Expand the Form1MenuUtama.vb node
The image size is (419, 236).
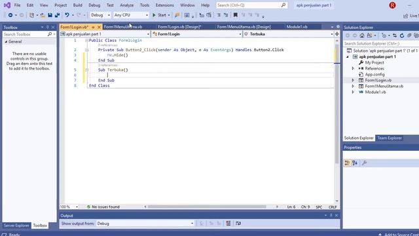[353, 86]
